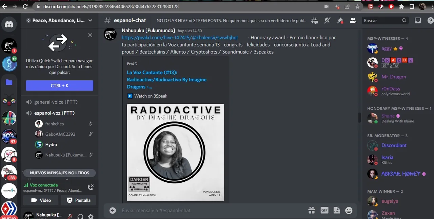Open the emoji picker smiley
Screen dimensions: 434x219
tap(349, 211)
